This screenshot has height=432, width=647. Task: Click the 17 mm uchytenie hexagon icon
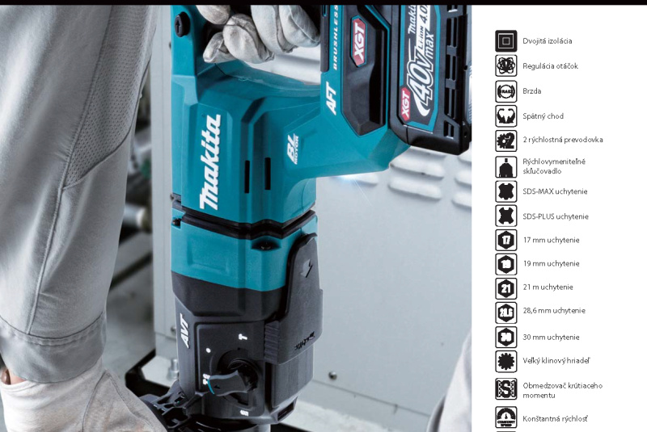(x=506, y=240)
